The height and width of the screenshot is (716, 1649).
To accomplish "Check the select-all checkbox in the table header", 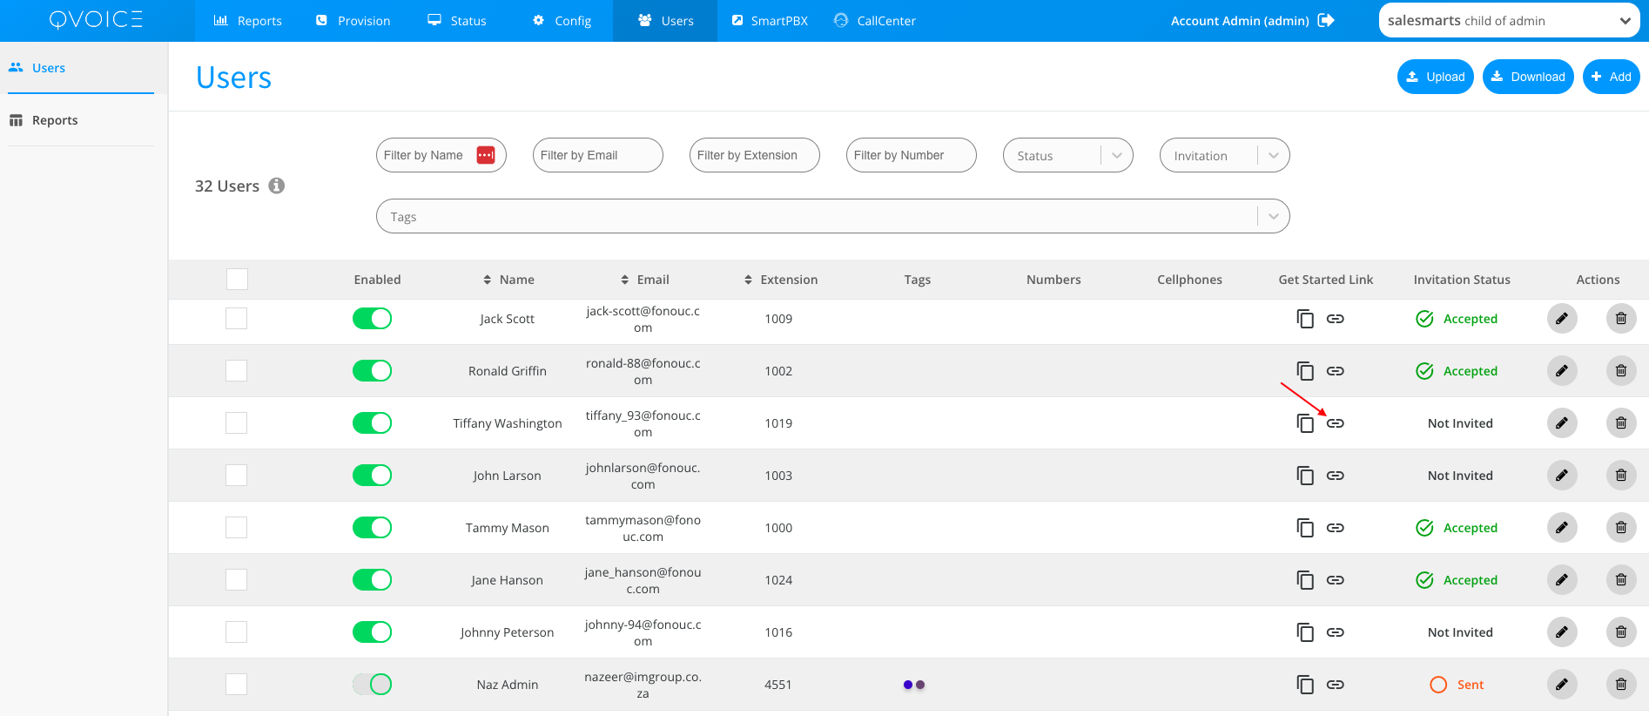I will [237, 280].
